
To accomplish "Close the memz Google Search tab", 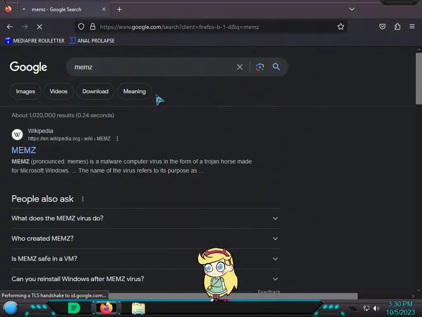I will click(104, 9).
